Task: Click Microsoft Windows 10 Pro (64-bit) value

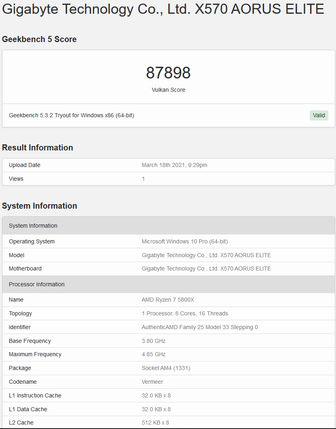Action: coord(185,241)
